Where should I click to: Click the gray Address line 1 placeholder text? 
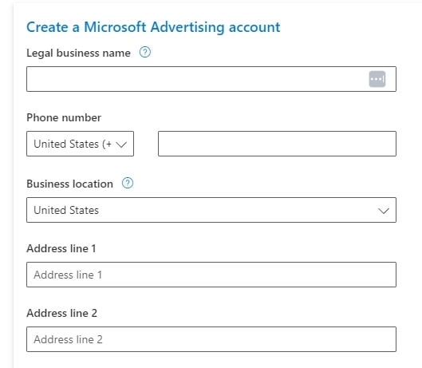pos(68,275)
